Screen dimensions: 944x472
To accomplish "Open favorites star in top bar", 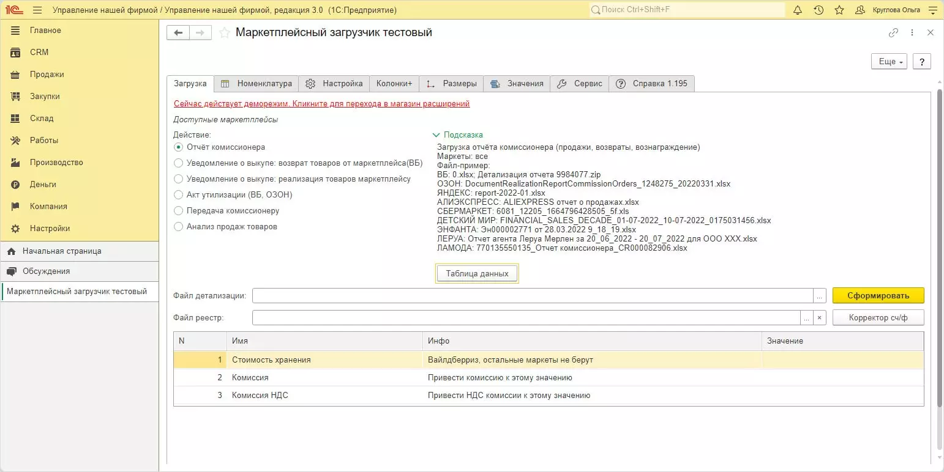I will click(x=839, y=10).
